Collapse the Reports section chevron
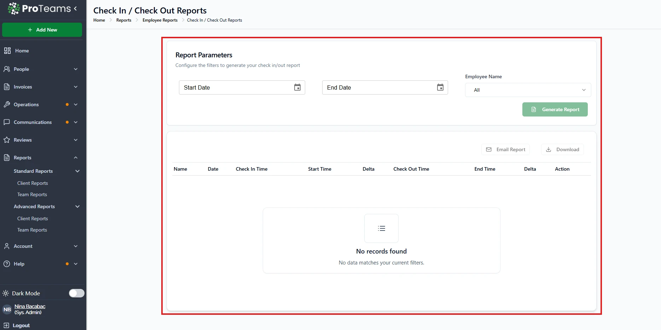The height and width of the screenshot is (330, 661). [76, 158]
